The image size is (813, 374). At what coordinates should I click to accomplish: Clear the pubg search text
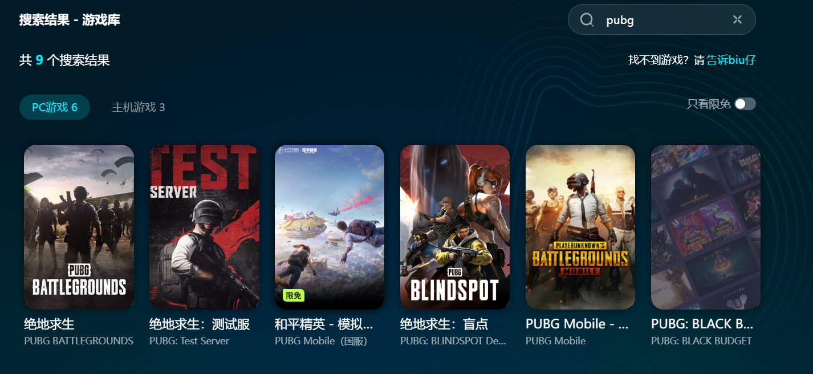tap(737, 20)
